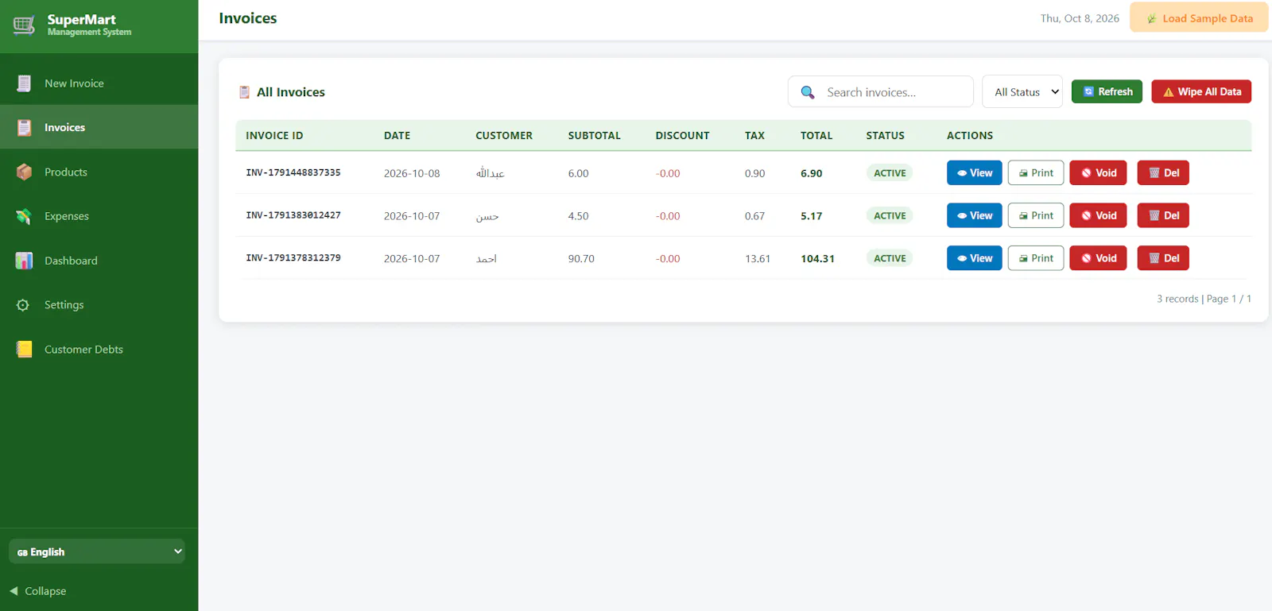Click the SuperMart shopping cart logo
The width and height of the screenshot is (1272, 611).
pyautogui.click(x=24, y=25)
